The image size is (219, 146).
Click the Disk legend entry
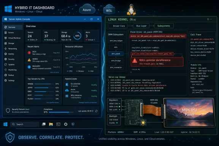point(91,71)
